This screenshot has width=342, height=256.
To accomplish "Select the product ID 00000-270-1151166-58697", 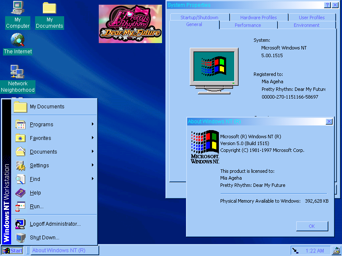I will (x=290, y=97).
